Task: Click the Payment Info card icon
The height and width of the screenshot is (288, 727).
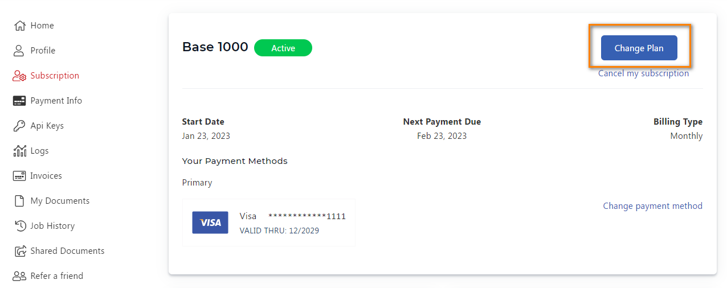Action: tap(19, 101)
